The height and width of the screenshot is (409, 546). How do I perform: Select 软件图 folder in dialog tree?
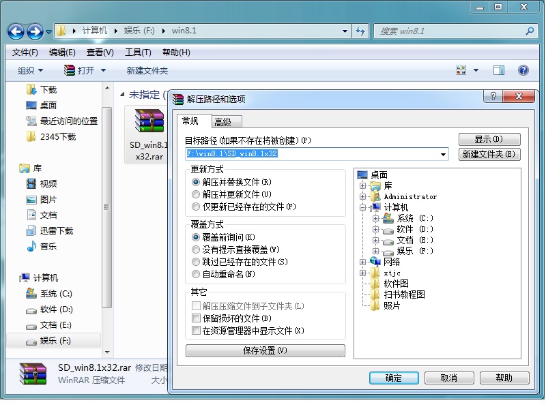point(390,284)
